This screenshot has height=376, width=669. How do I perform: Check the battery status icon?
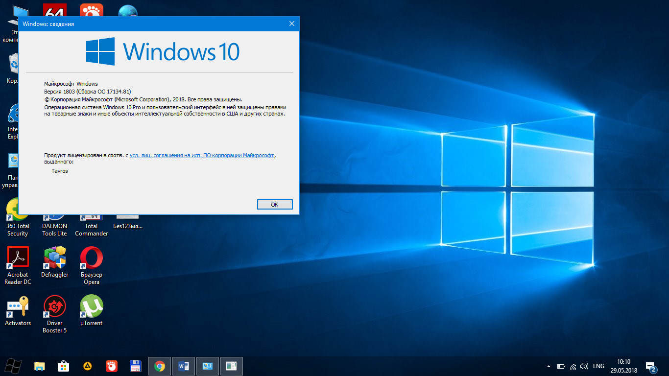point(561,366)
